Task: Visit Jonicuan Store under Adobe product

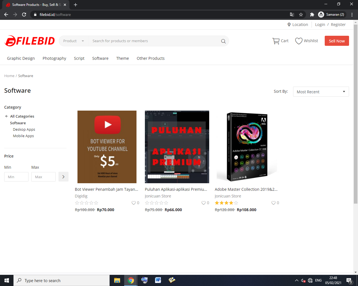Action: tap(228, 196)
